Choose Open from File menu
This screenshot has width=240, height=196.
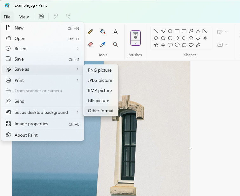(43, 38)
